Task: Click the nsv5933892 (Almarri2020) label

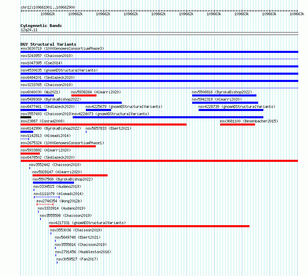Action: coord(46,150)
